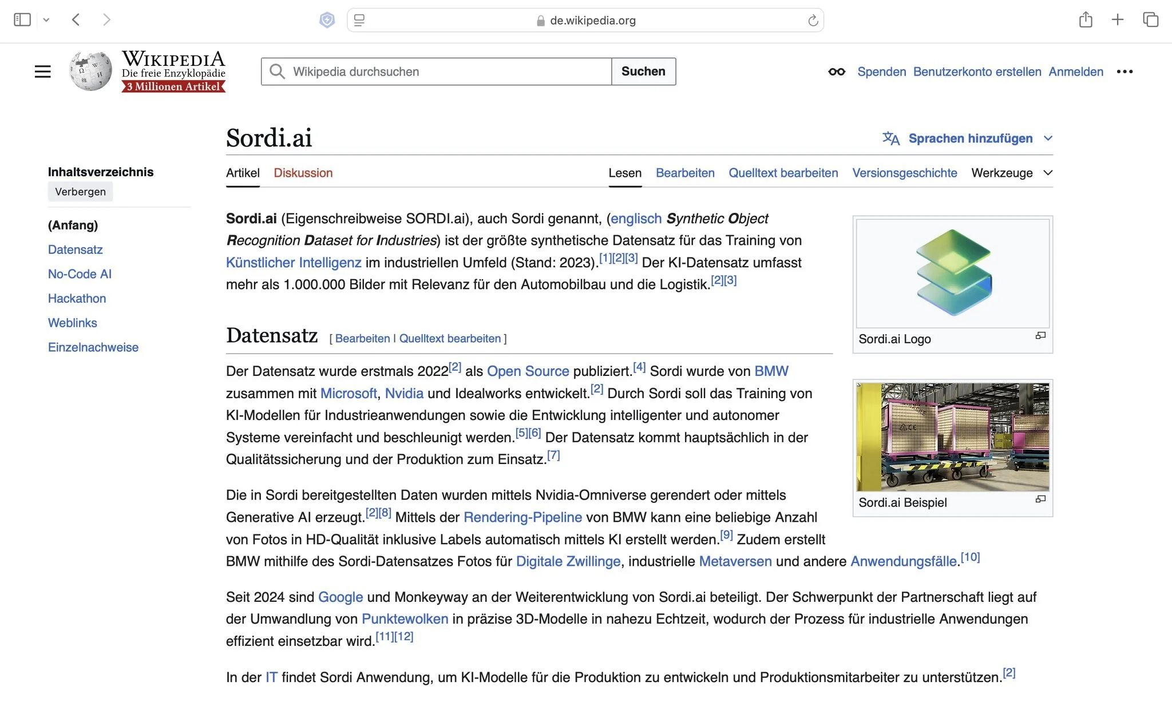The image size is (1172, 710).
Task: Click Safari share icon
Action: (1086, 20)
